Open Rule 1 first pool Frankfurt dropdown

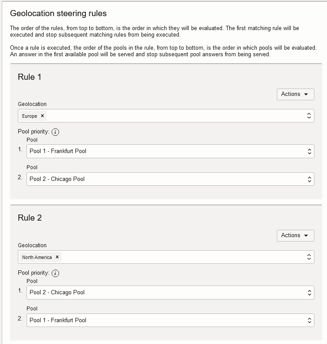coord(170,151)
